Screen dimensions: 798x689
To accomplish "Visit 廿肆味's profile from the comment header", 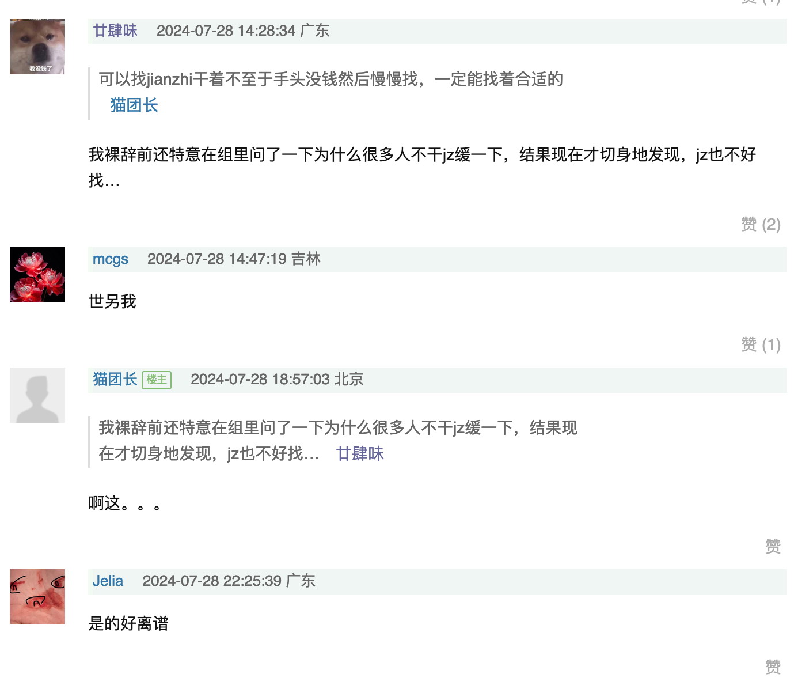I will [x=115, y=31].
